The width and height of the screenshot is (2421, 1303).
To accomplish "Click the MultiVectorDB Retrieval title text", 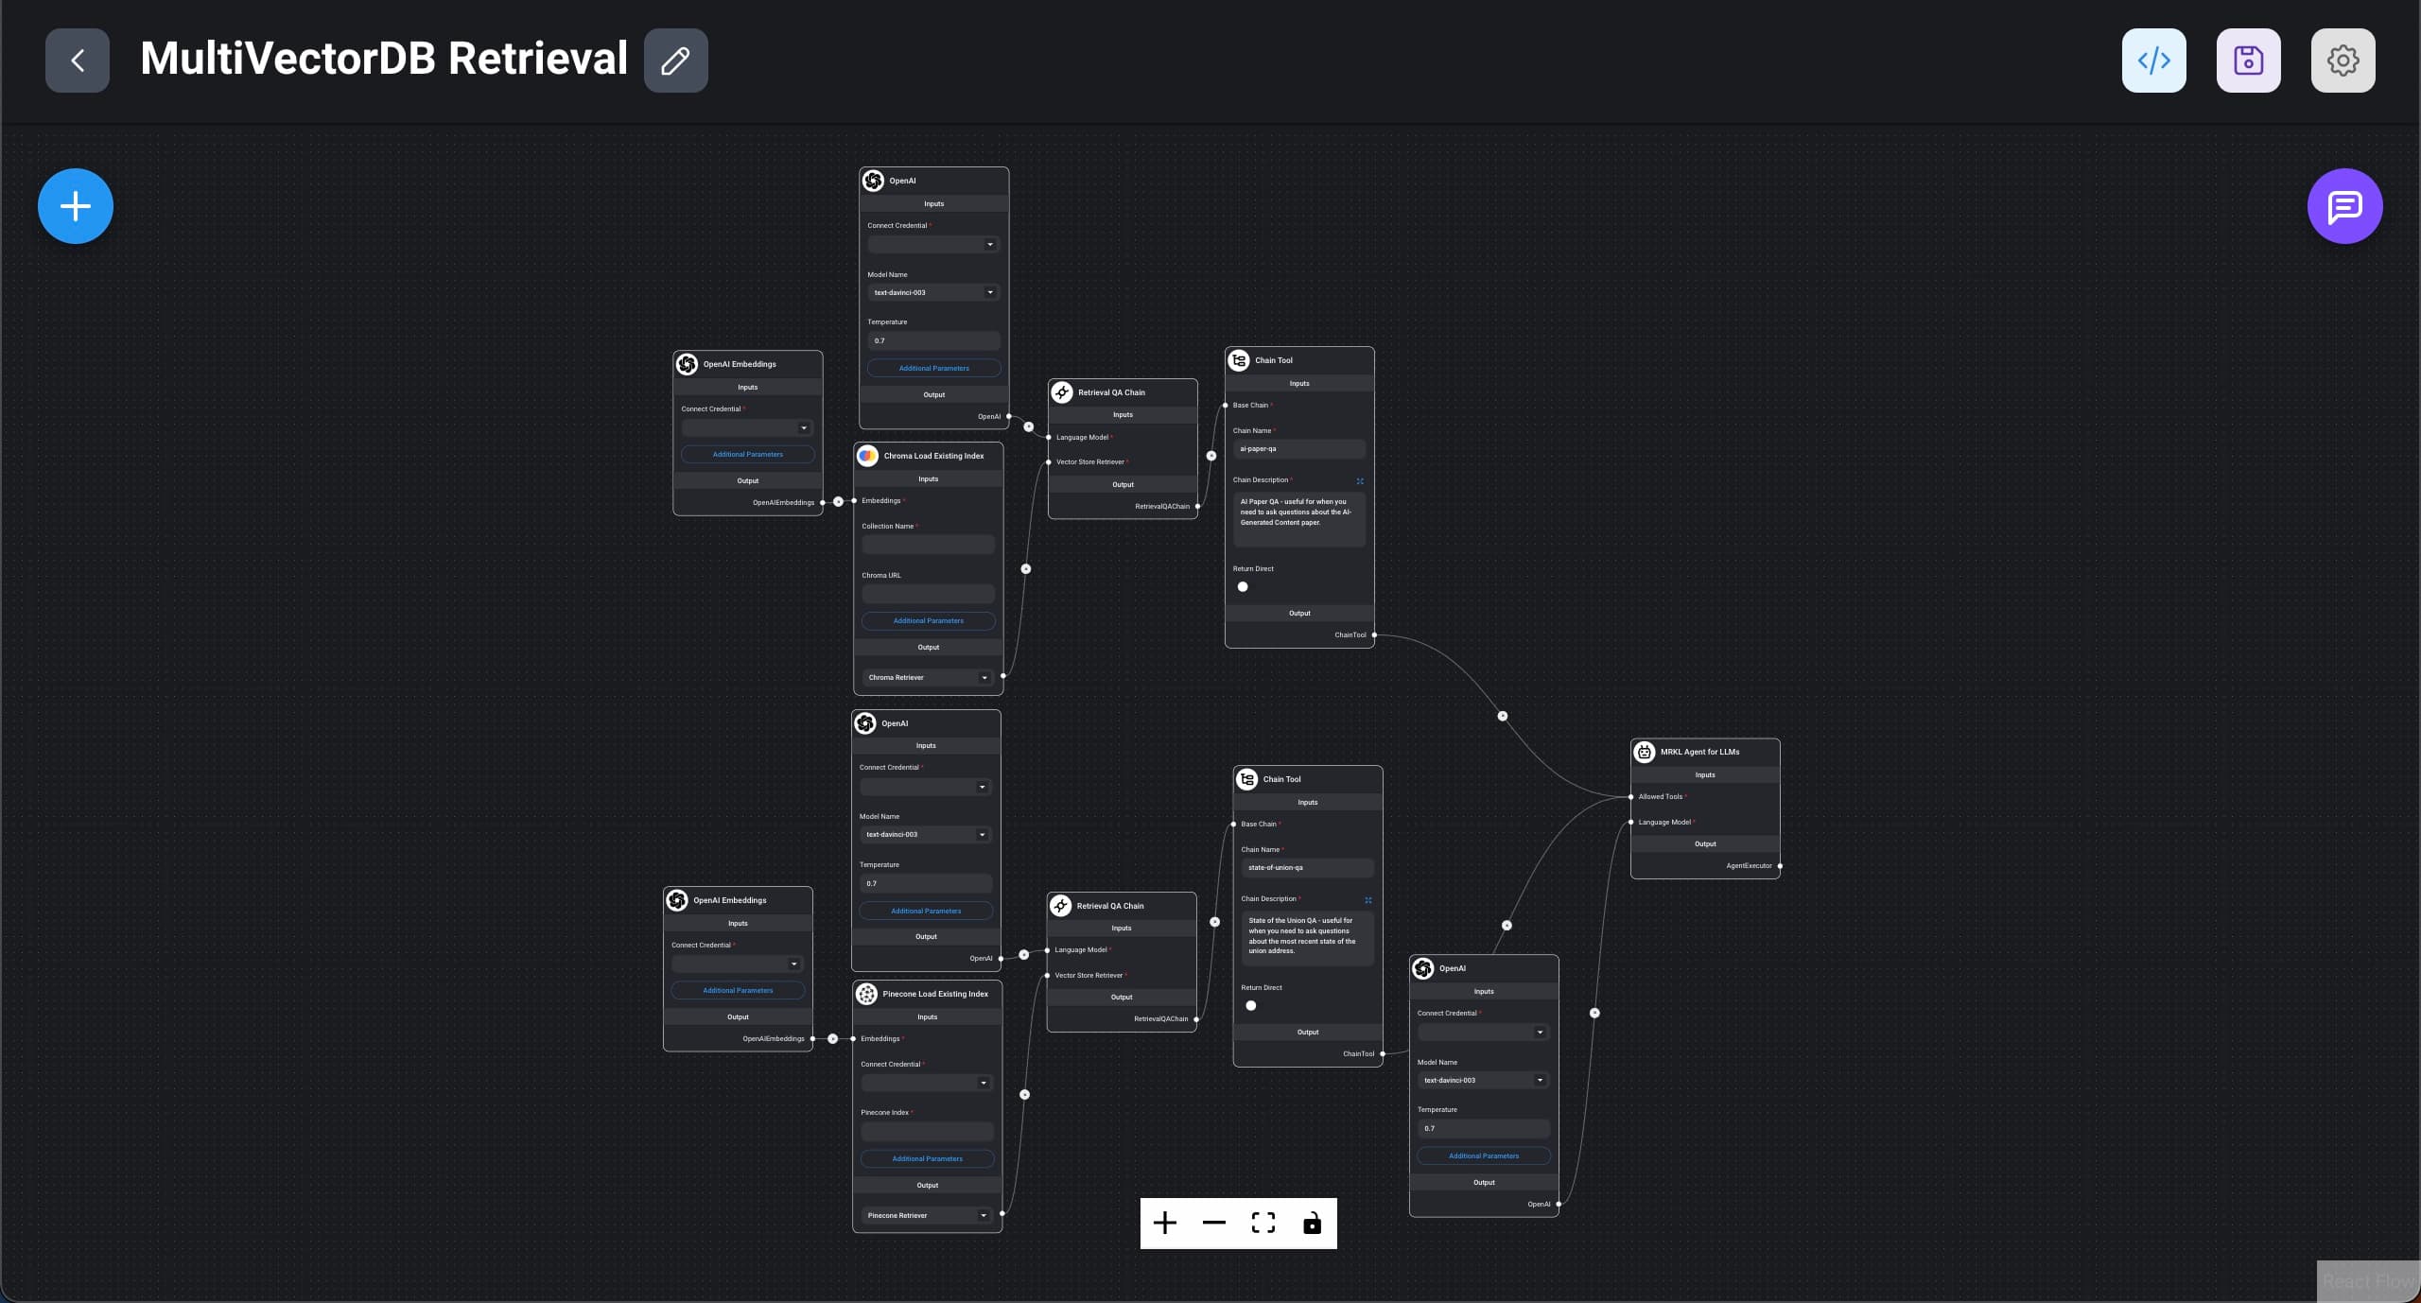I will pyautogui.click(x=384, y=59).
